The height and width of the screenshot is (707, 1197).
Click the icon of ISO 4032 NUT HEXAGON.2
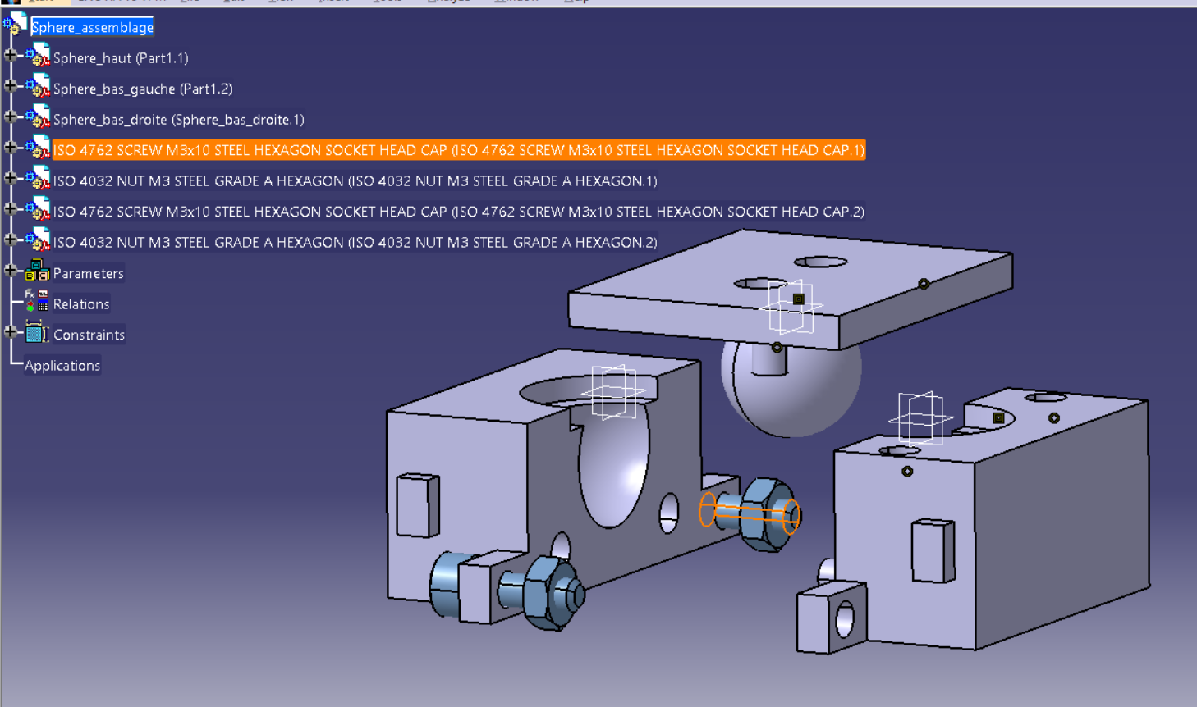(x=38, y=241)
